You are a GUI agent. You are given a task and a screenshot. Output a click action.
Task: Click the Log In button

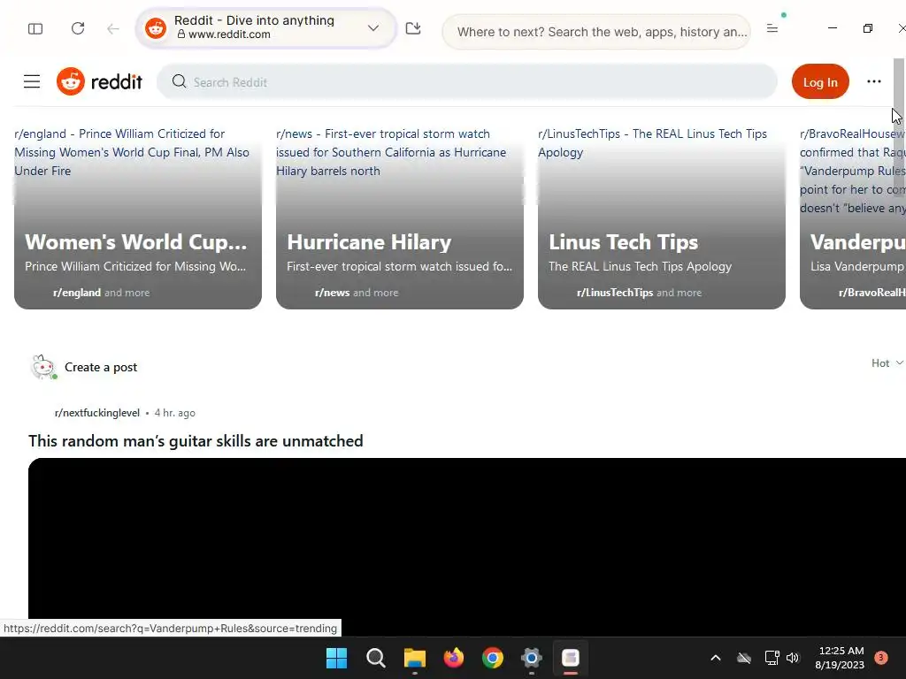click(x=820, y=82)
